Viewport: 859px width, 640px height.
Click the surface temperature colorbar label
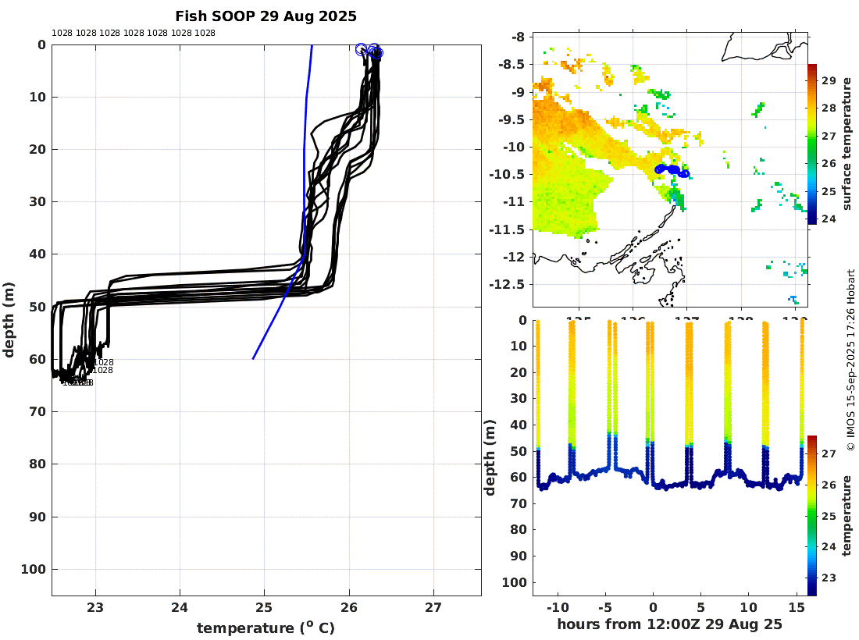coord(847,144)
